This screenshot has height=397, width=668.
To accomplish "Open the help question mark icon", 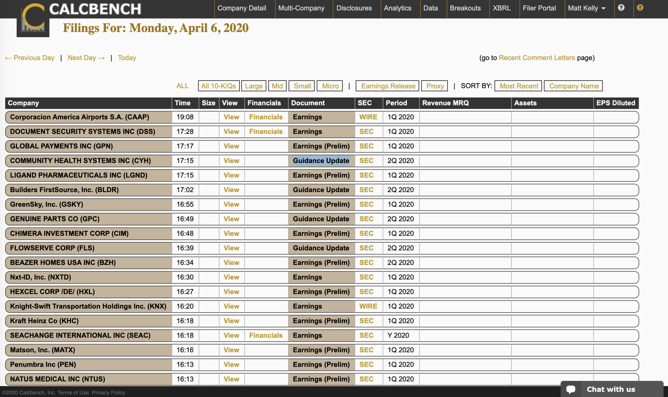I will coord(621,8).
